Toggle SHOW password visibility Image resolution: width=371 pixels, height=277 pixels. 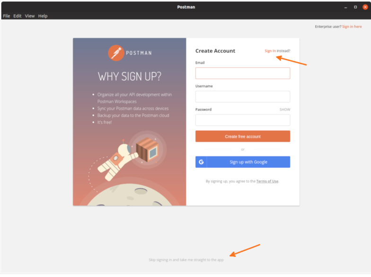(x=285, y=109)
